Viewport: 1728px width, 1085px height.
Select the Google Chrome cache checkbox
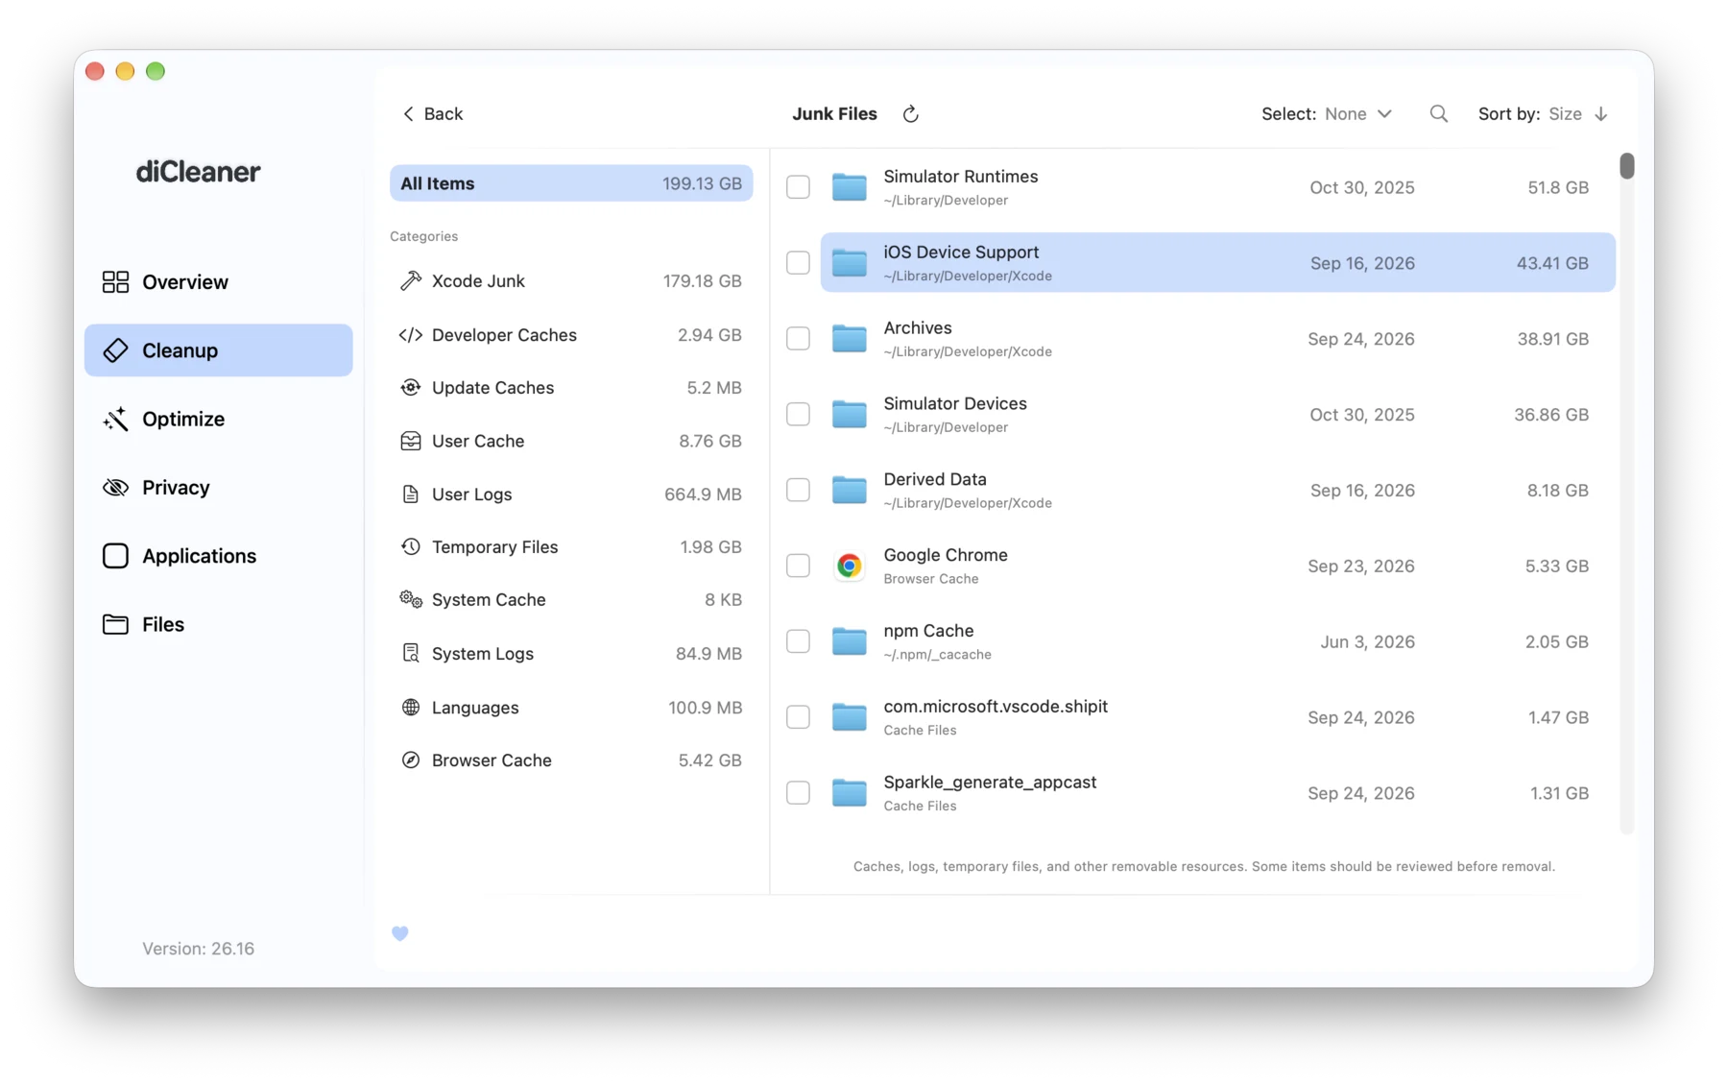(x=798, y=566)
